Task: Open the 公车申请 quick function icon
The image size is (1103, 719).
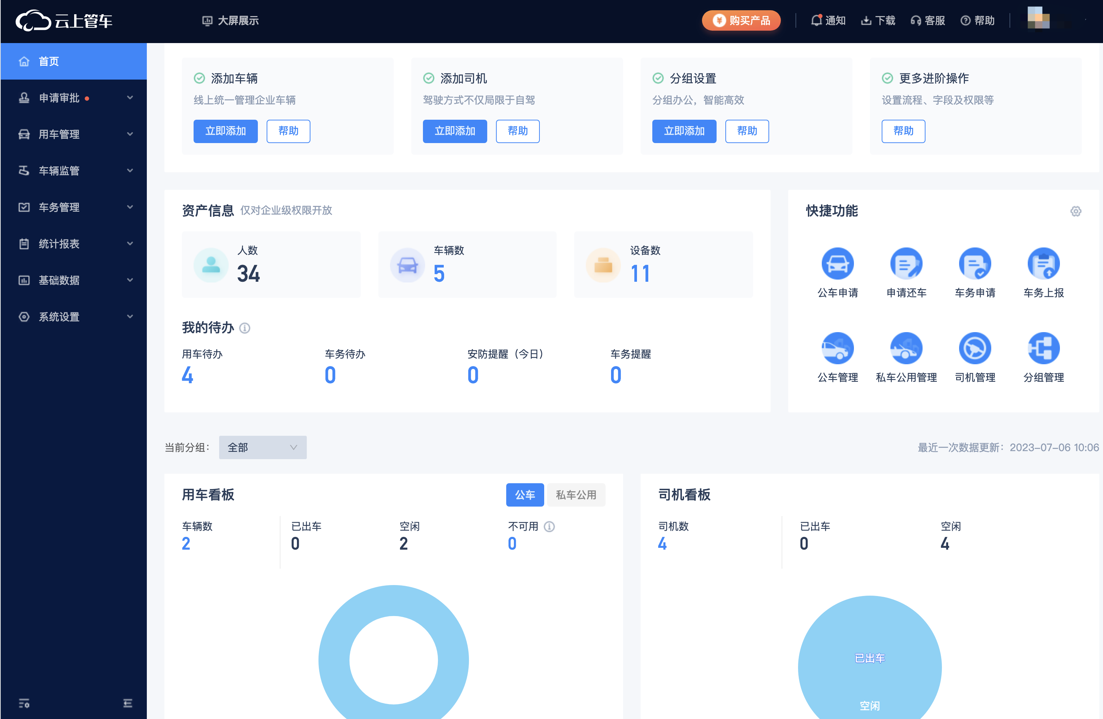Action: [x=837, y=264]
